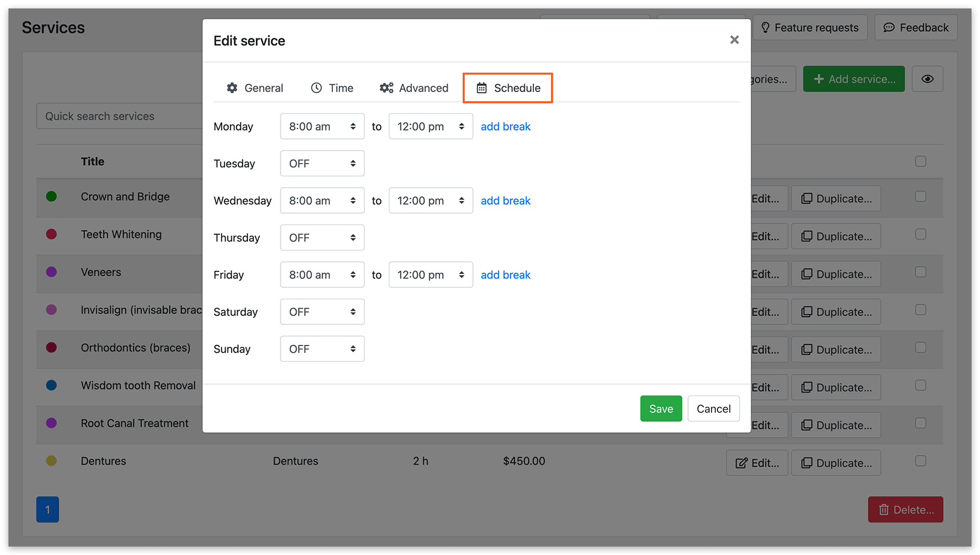The width and height of the screenshot is (980, 555).
Task: Click the red Teeth Whitening color dot
Action: tap(52, 234)
